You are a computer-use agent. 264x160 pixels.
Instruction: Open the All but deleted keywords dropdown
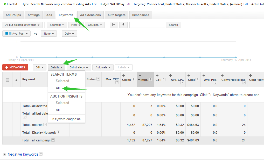tap(22, 25)
